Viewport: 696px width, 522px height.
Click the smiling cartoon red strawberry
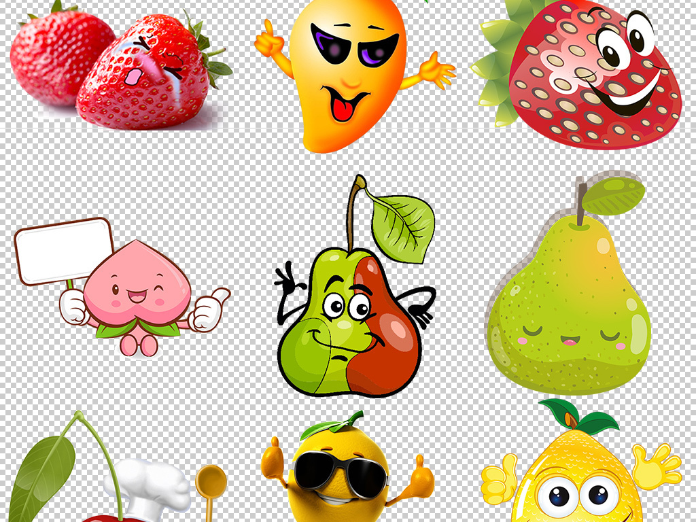click(x=577, y=73)
